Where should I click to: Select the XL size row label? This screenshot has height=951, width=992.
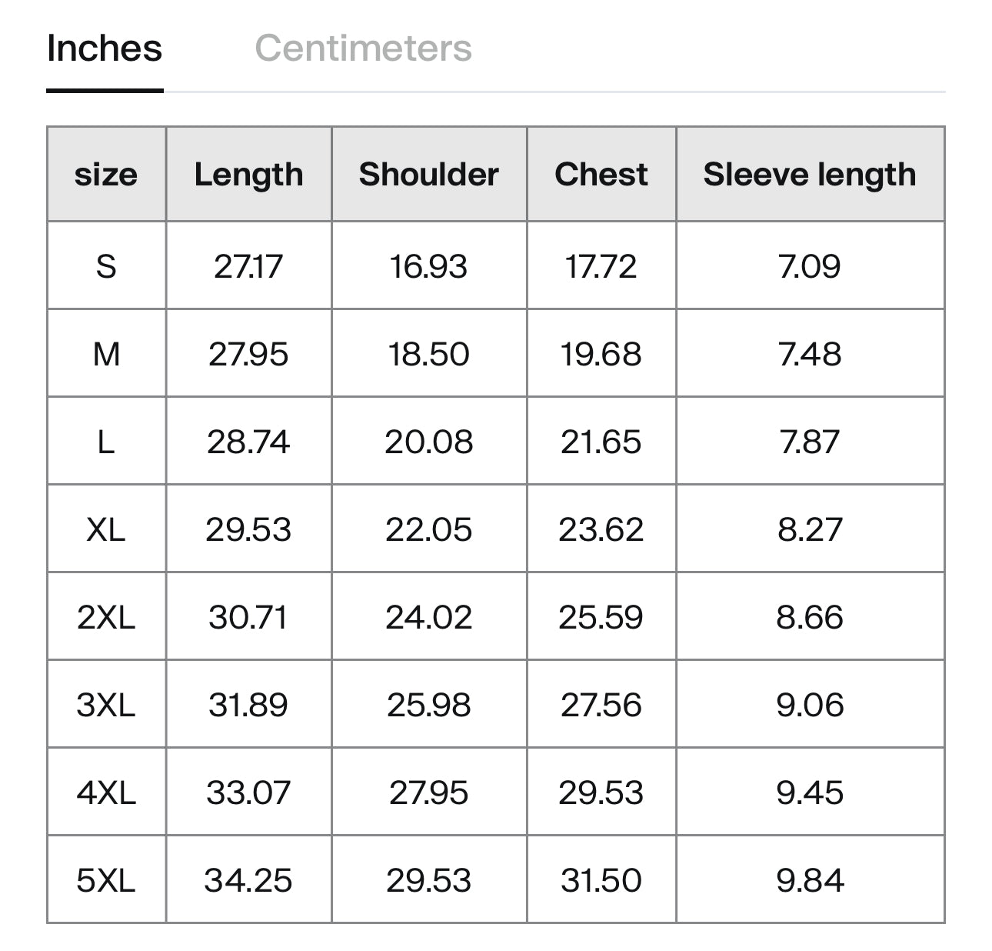pyautogui.click(x=106, y=529)
